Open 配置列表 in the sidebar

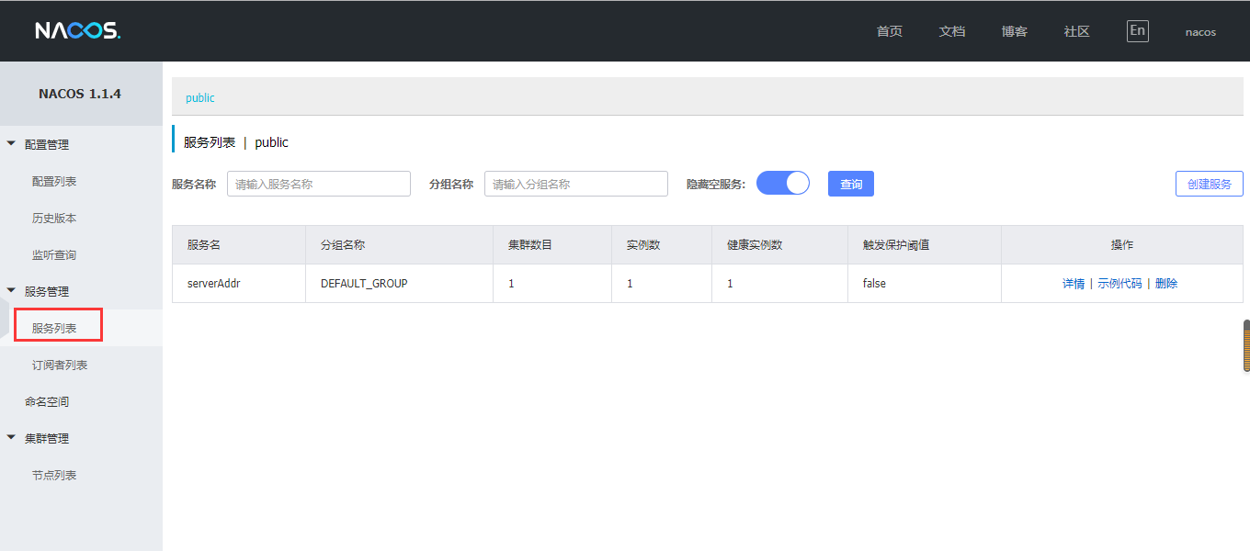tap(54, 181)
